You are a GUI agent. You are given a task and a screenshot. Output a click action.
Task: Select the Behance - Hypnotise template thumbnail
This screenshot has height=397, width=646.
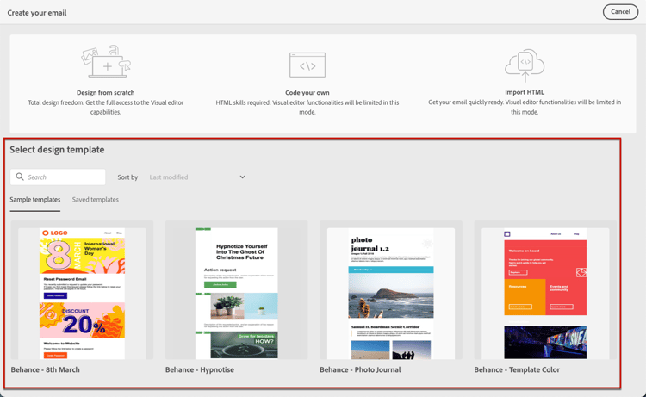point(237,290)
